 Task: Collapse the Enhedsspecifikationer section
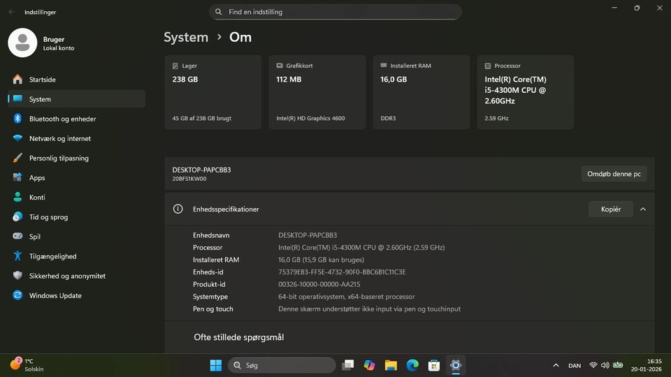(x=643, y=209)
